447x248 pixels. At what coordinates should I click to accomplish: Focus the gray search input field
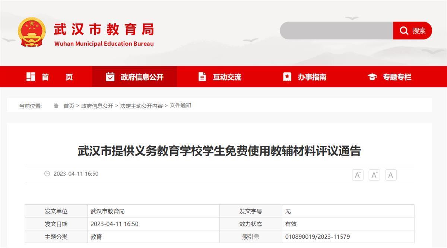pos(336,31)
